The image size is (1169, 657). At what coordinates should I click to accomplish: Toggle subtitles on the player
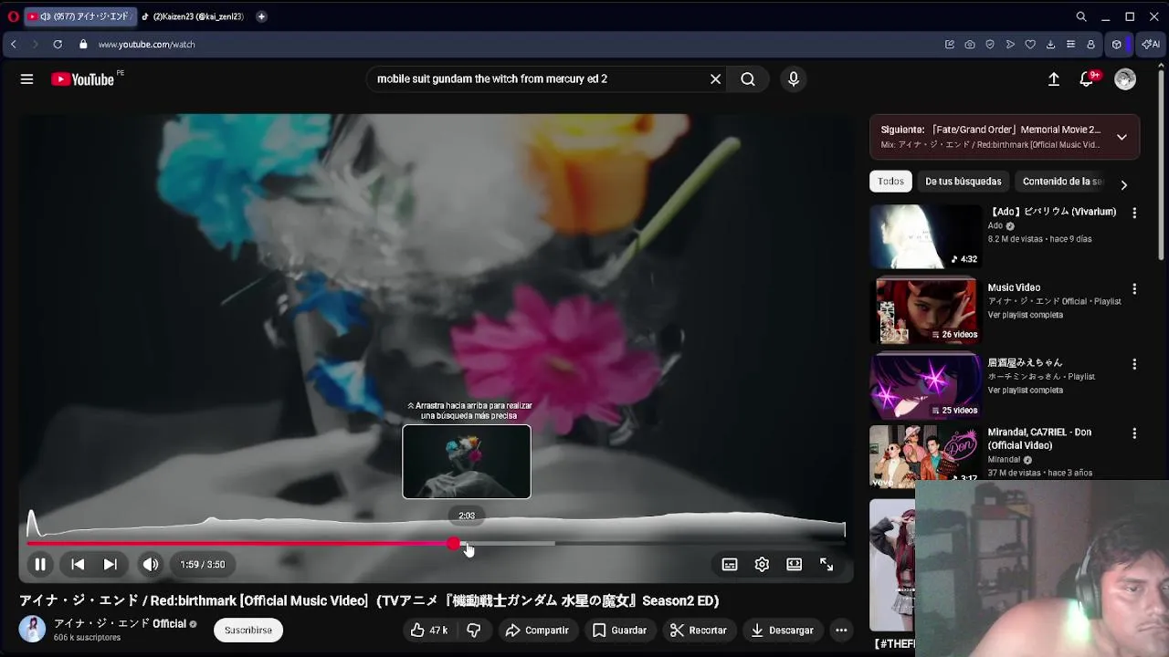[730, 565]
